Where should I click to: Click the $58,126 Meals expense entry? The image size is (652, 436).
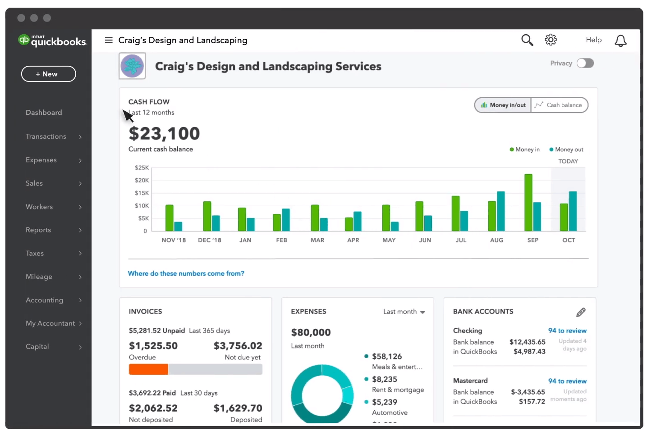[x=394, y=361]
